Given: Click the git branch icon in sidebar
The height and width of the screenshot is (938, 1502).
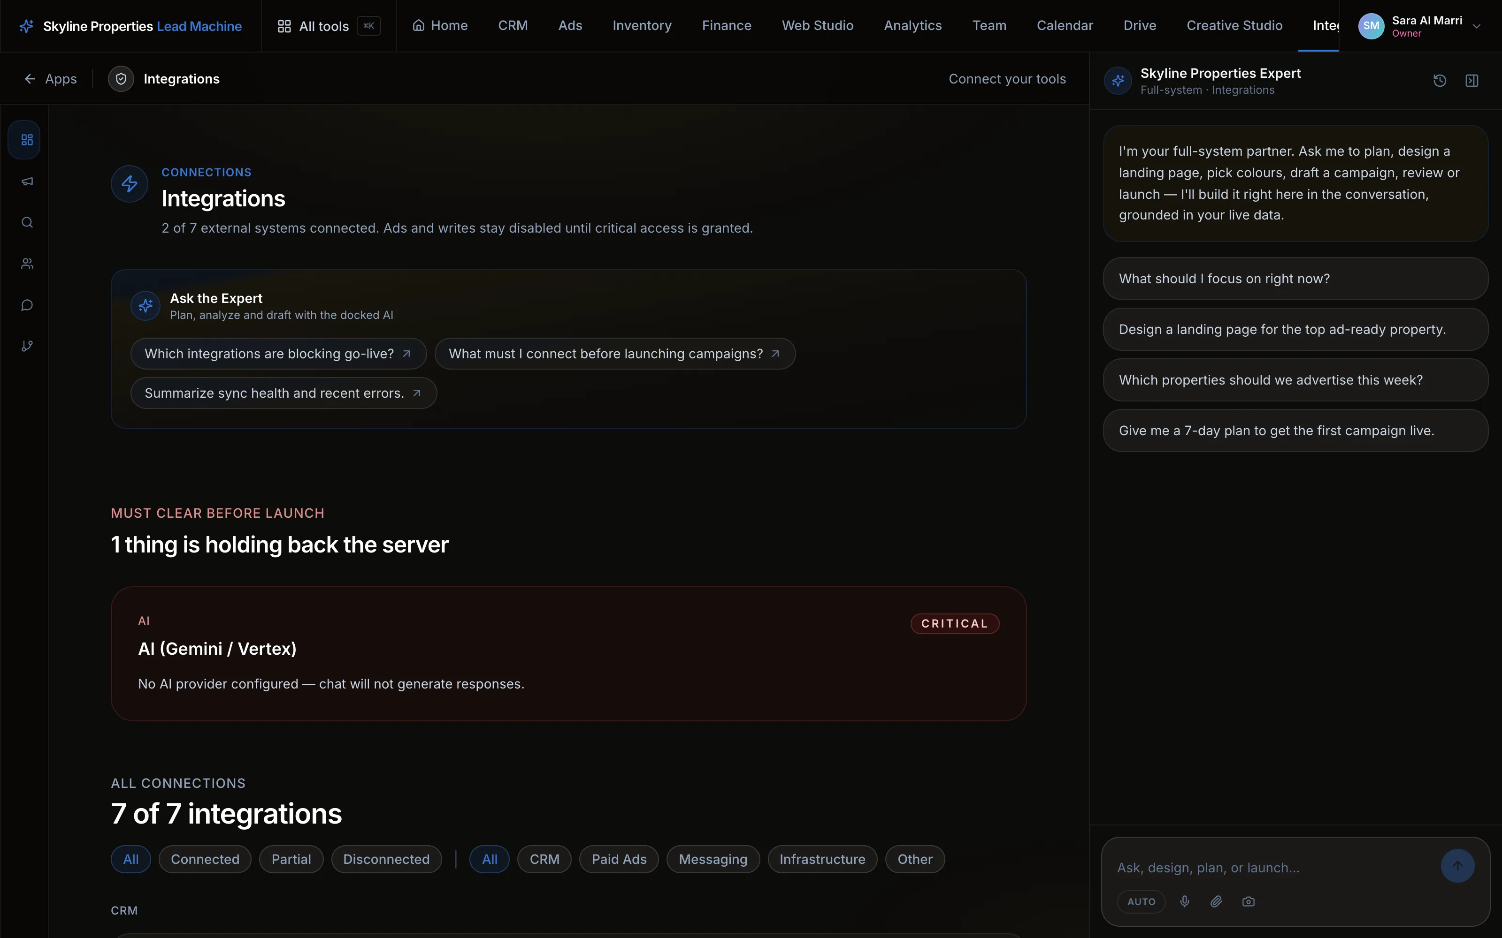Looking at the screenshot, I should pos(27,346).
